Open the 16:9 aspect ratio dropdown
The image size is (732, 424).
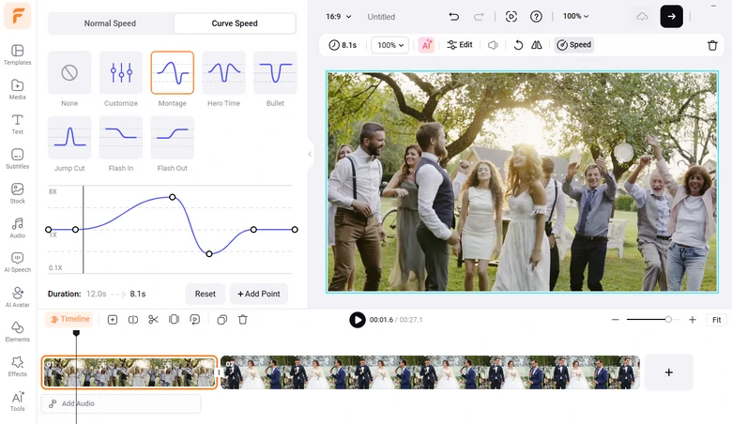tap(338, 16)
